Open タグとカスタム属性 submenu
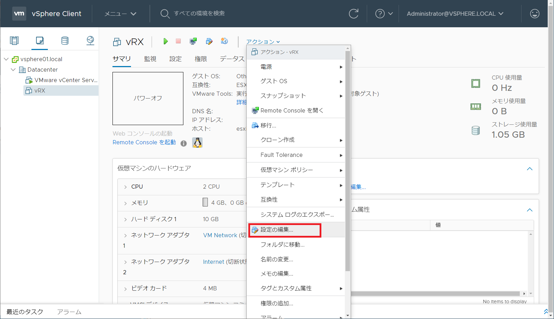This screenshot has width=554, height=319. [x=296, y=288]
